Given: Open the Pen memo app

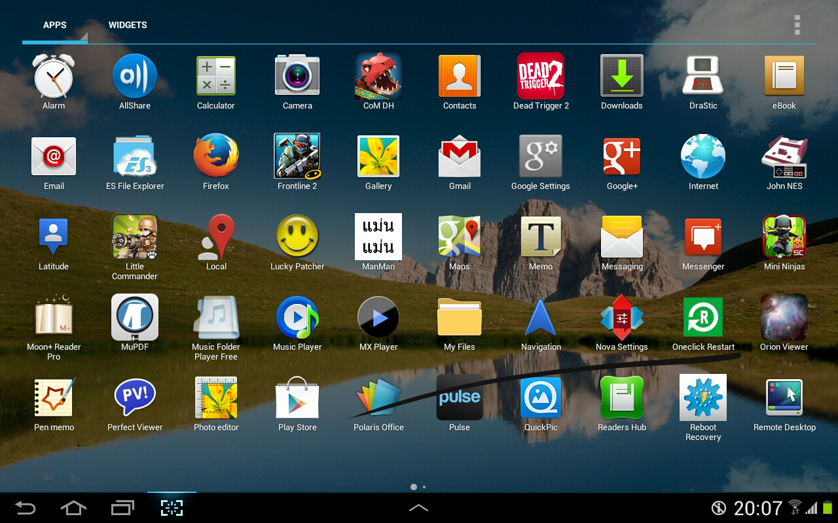Looking at the screenshot, I should point(54,397).
